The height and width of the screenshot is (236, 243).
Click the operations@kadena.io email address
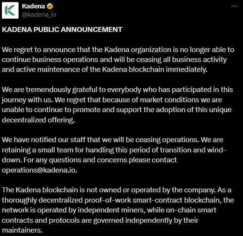pyautogui.click(x=39, y=170)
